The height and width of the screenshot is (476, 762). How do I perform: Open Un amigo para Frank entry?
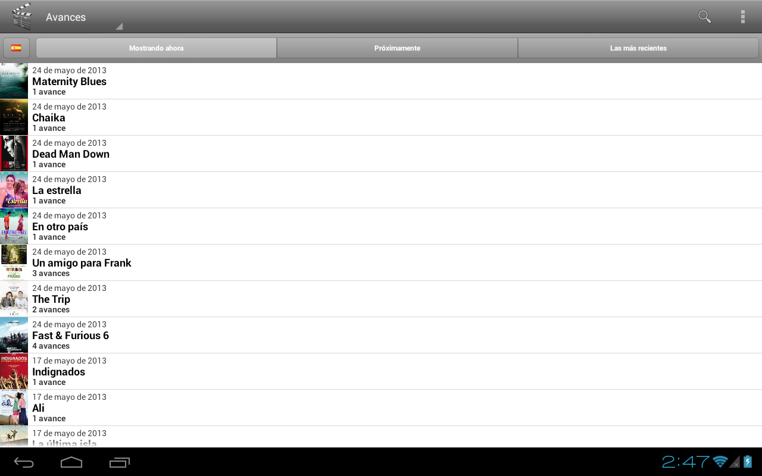pos(381,262)
